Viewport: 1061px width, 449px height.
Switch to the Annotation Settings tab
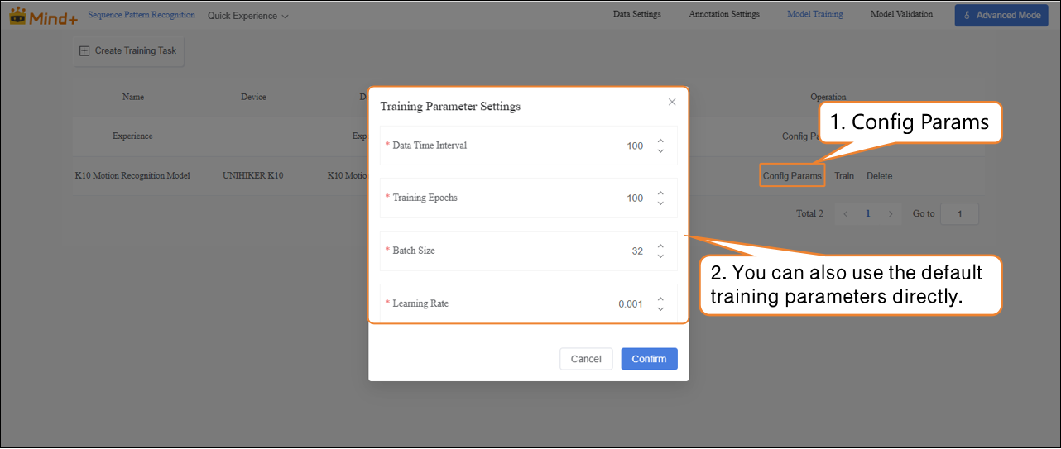(724, 14)
